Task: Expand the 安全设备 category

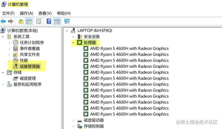Action: coord(73,37)
